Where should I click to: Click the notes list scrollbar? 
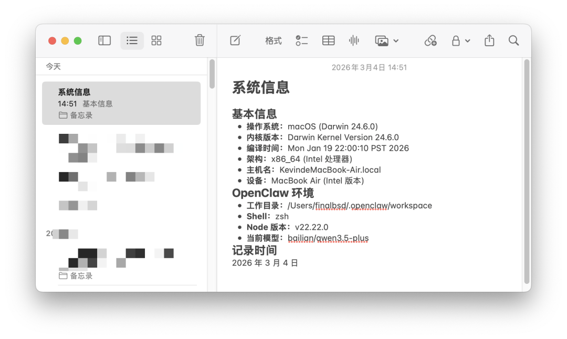(x=212, y=73)
